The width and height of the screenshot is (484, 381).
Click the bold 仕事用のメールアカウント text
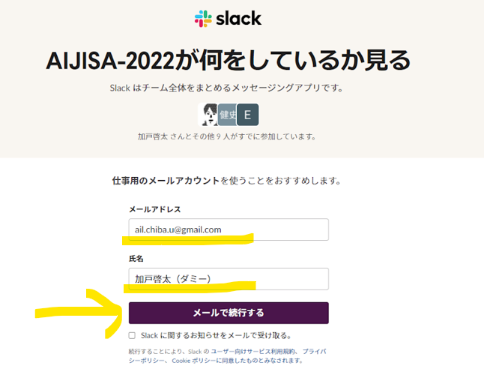click(166, 181)
